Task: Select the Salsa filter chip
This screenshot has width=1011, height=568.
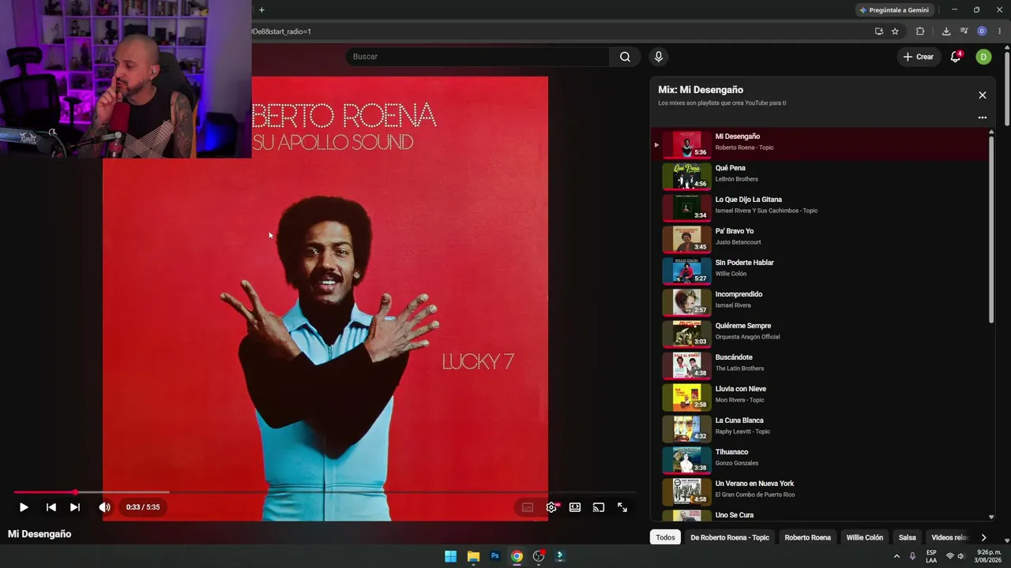Action: pos(908,537)
